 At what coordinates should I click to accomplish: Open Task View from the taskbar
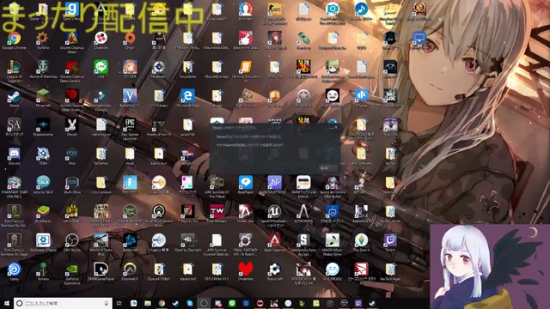[x=119, y=303]
